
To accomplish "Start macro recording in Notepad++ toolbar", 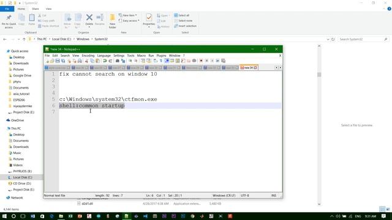I will click(201, 61).
